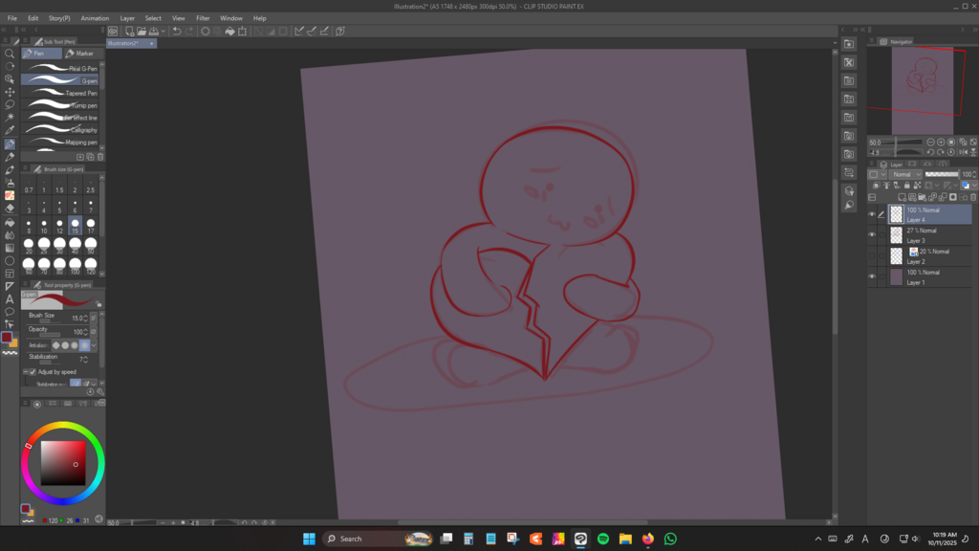Hide Layer 3 using its eye icon
Image resolution: width=979 pixels, height=551 pixels.
tap(872, 235)
